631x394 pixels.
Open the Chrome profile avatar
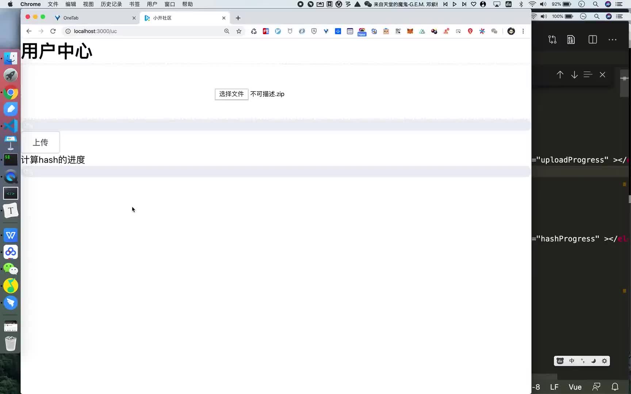(x=511, y=31)
